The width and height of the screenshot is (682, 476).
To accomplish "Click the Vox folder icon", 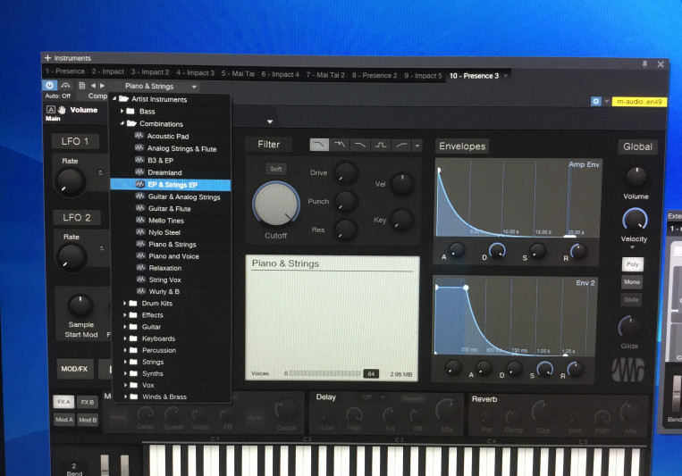I will pyautogui.click(x=133, y=385).
